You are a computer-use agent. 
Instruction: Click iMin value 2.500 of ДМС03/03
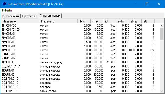point(87,42)
